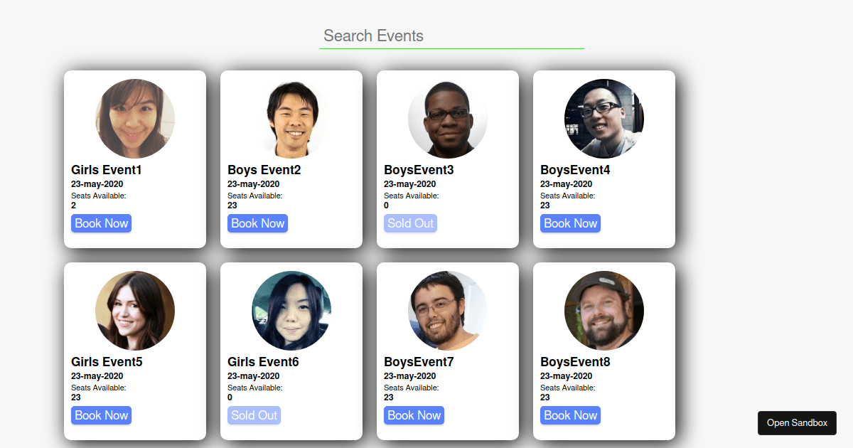853x448 pixels.
Task: Open Sandbox via bottom-right button
Action: point(797,422)
